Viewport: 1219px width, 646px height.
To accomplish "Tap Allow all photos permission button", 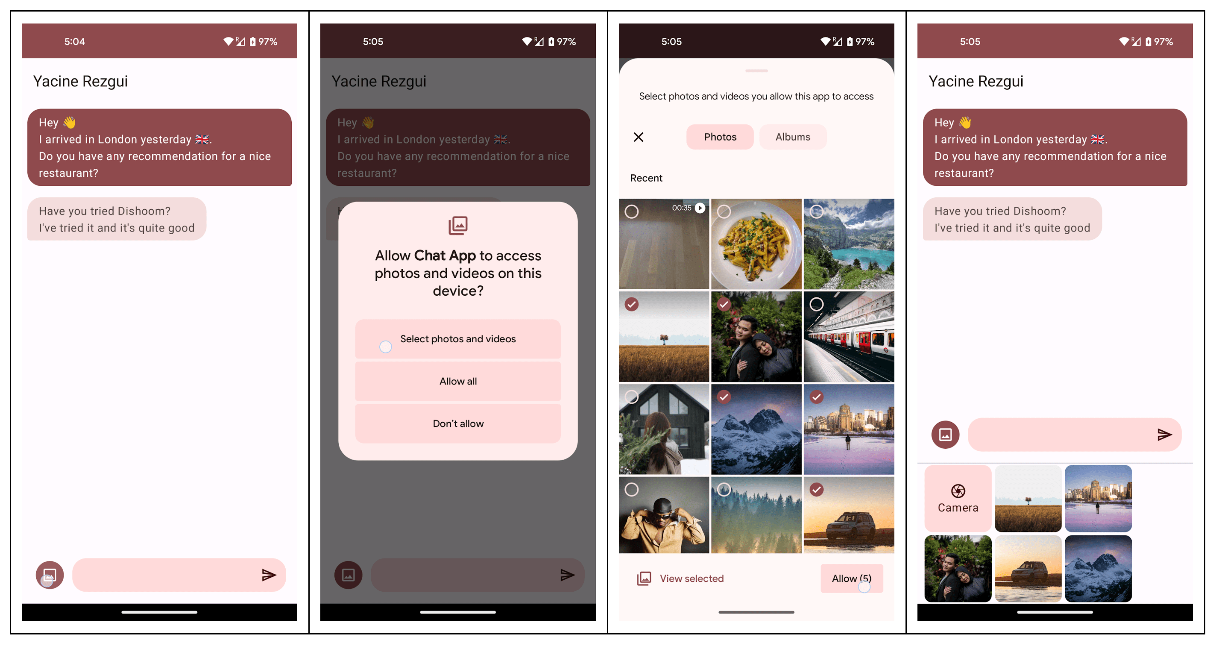I will click(457, 381).
